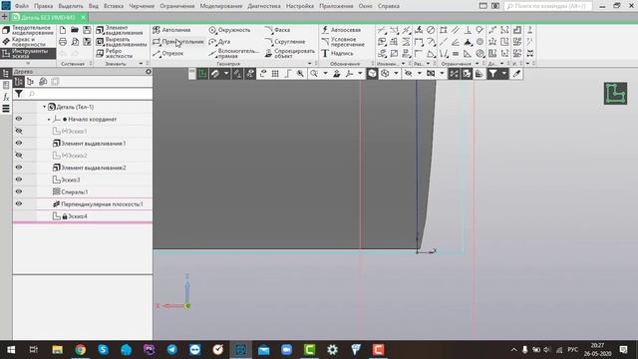
Task: Click the save diskette icon
Action: tap(87, 30)
